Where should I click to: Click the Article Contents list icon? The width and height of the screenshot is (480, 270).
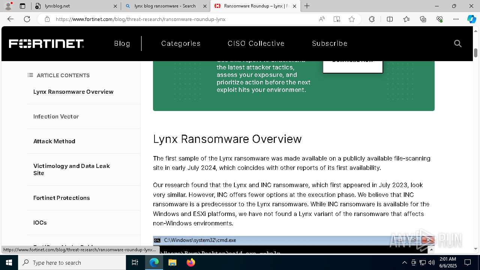coord(30,75)
